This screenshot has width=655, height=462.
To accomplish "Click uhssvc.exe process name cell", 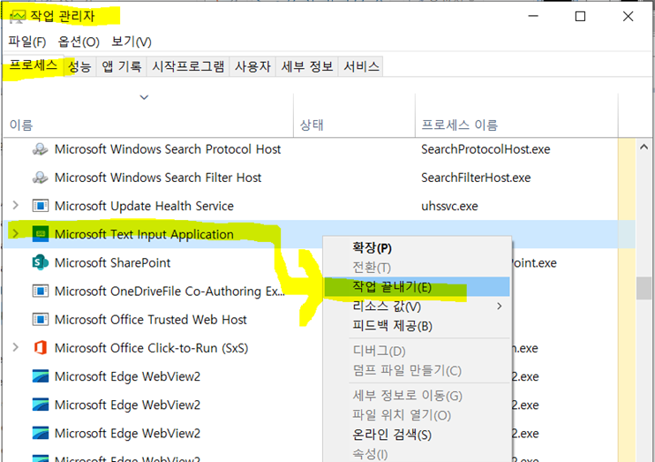I will coord(449,206).
